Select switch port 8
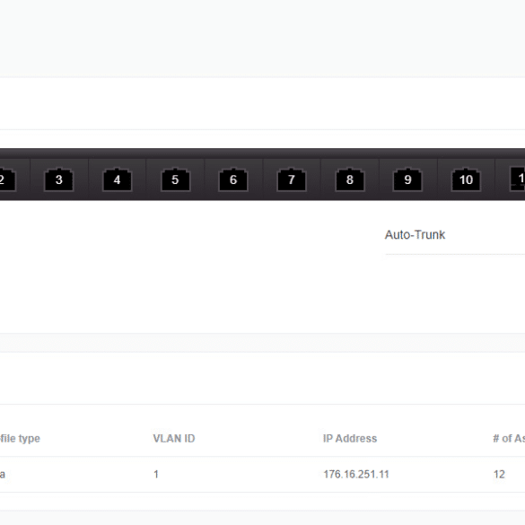Screen dimensions: 525x525 [350, 179]
